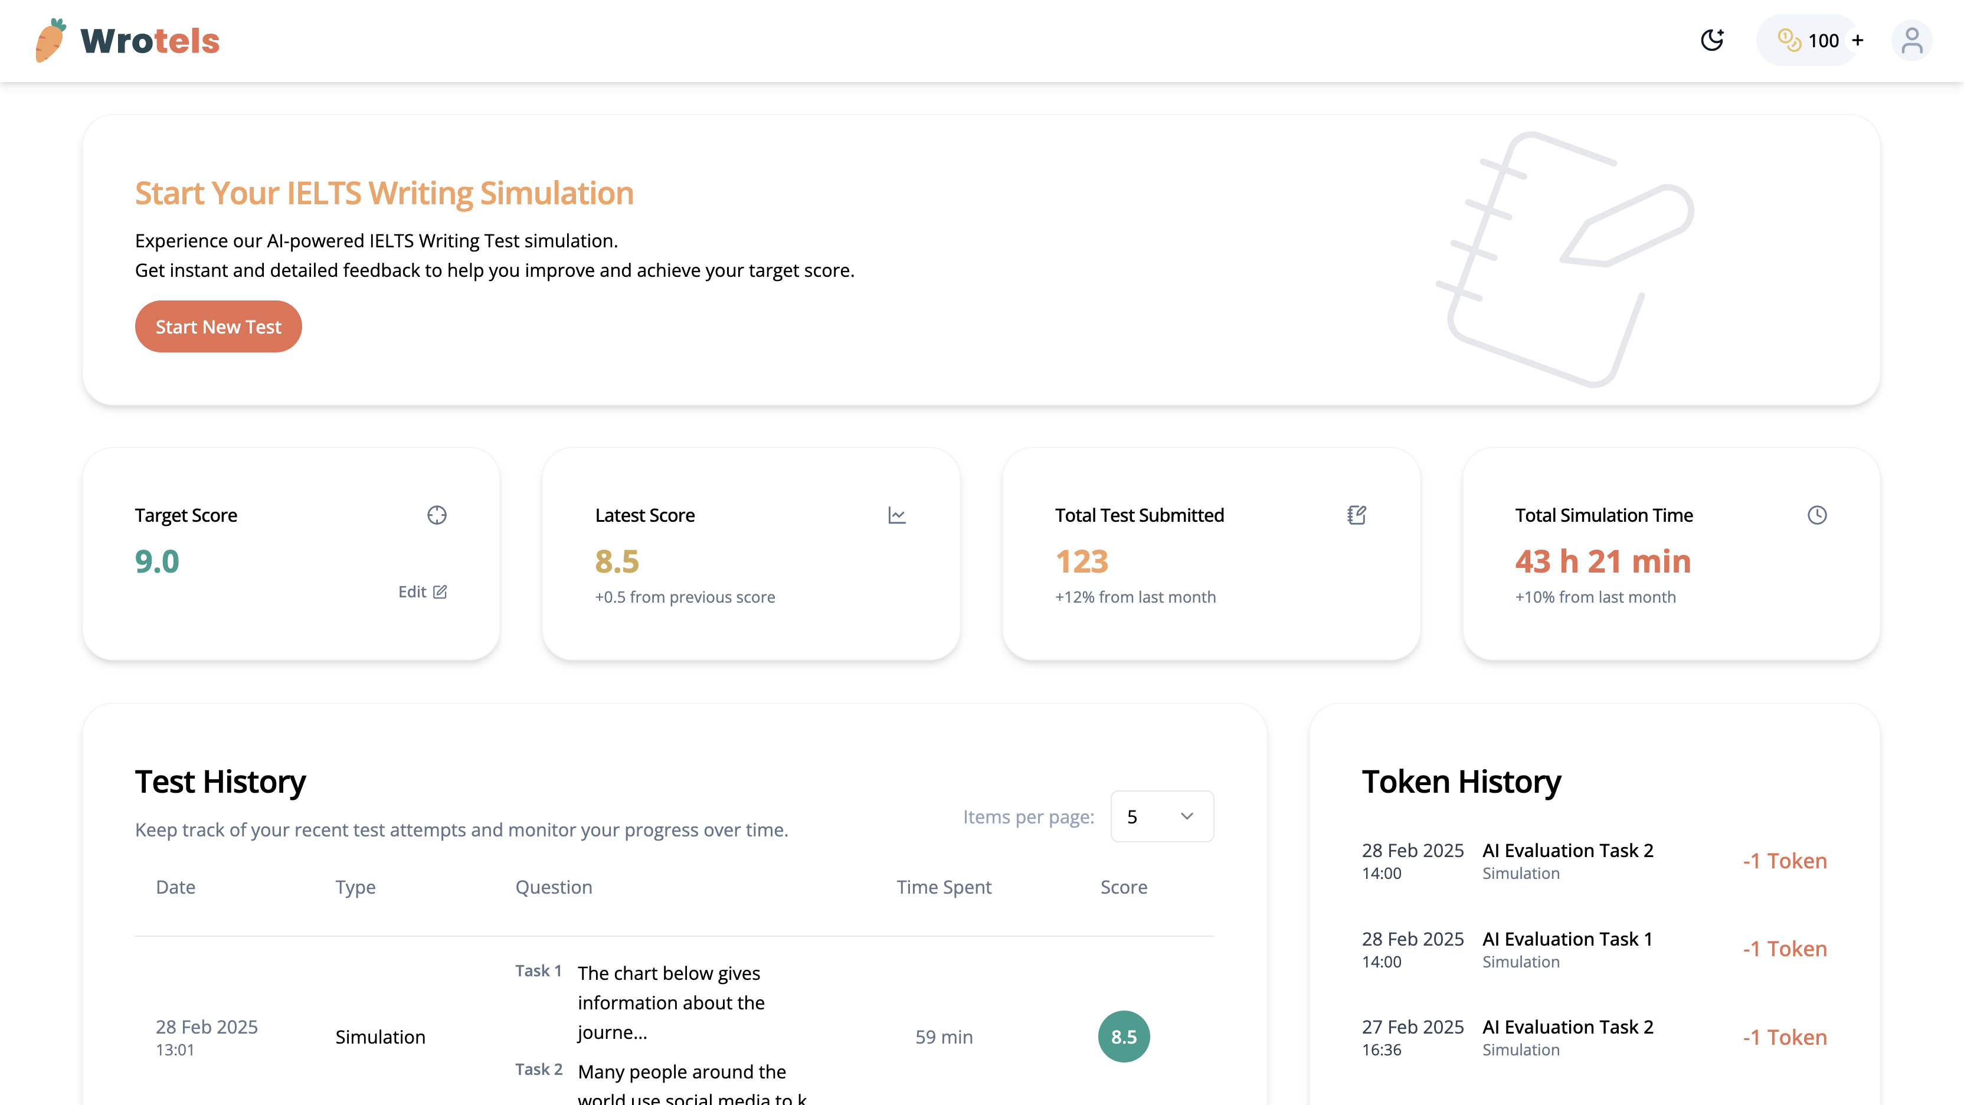Toggle dark mode with the moon icon
1964x1105 pixels.
point(1713,40)
